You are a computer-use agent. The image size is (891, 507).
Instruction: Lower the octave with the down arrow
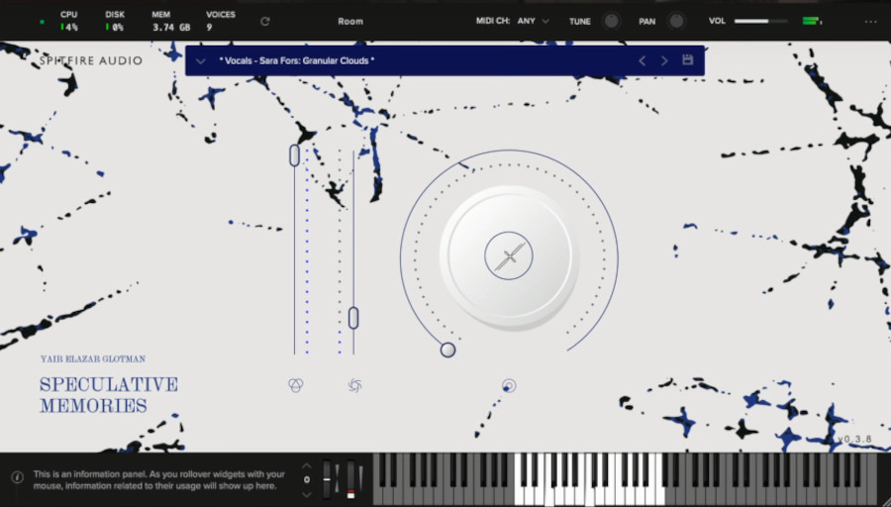(306, 494)
